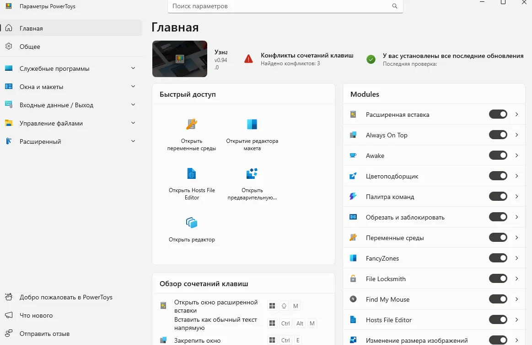Open the 'Что нового' link
The width and height of the screenshot is (532, 345).
pyautogui.click(x=36, y=315)
